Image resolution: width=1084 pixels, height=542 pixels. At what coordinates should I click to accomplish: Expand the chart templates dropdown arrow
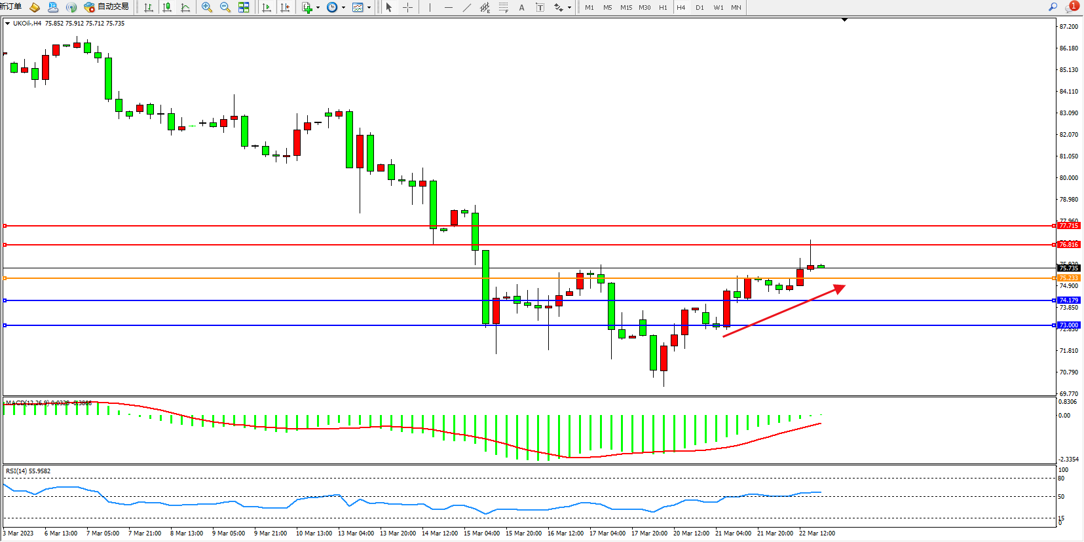(369, 8)
